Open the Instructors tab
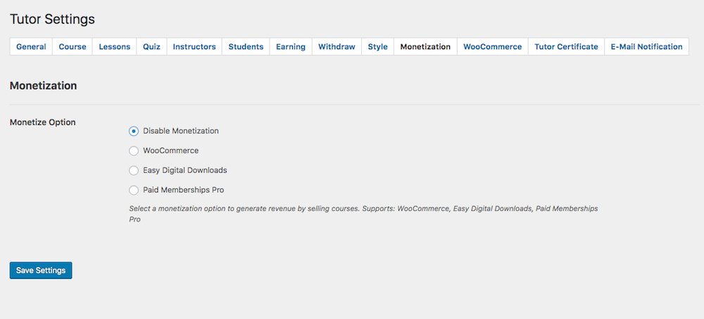This screenshot has height=319, width=704. [x=194, y=46]
